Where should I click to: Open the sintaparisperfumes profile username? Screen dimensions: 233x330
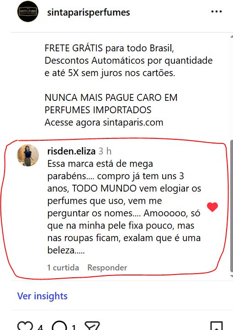[x=89, y=12]
